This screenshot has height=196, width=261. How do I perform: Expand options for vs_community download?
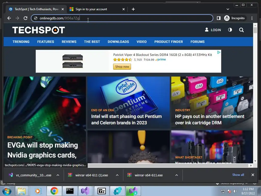[x=58, y=175]
